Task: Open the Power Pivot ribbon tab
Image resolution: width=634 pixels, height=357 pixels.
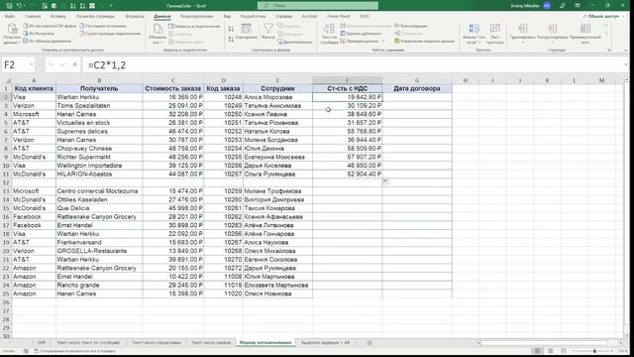Action: [339, 16]
